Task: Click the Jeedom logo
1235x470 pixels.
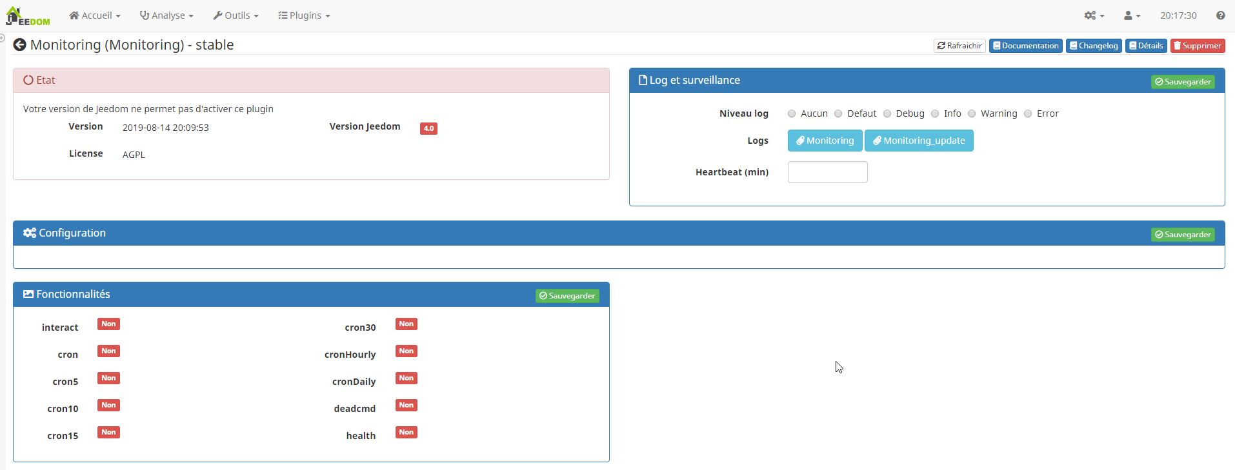Action: [28, 16]
